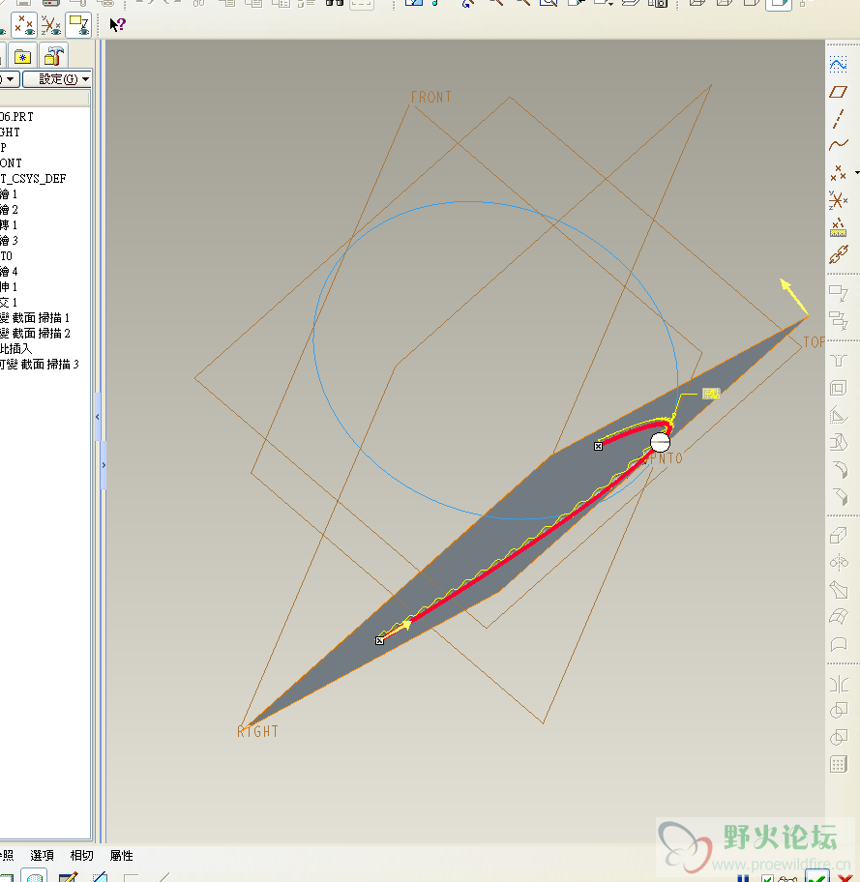Select the Extrude tool icon
This screenshot has width=860, height=882.
click(838, 536)
